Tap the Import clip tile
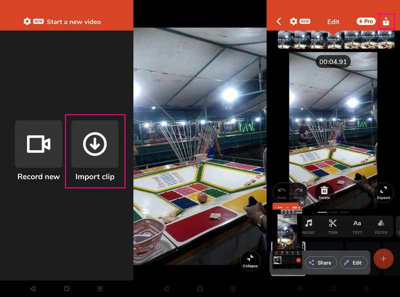The image size is (400, 297). tap(95, 151)
